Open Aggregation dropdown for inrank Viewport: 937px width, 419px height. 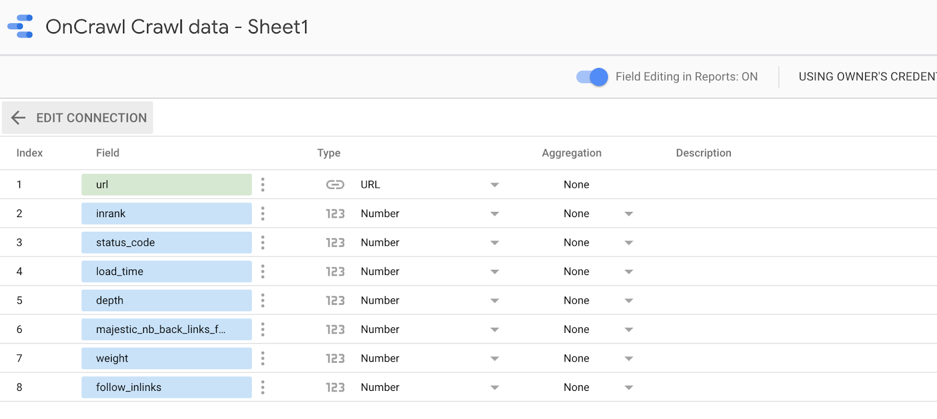628,214
